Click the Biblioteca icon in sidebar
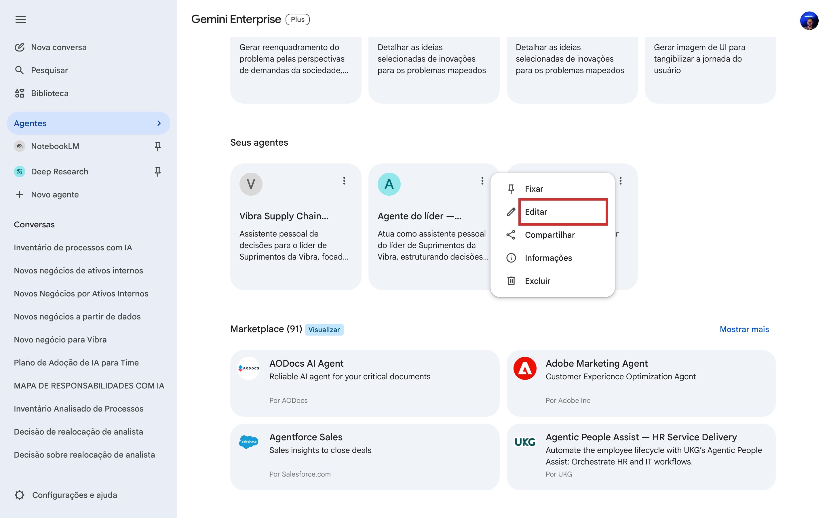This screenshot has width=829, height=518. [x=20, y=93]
